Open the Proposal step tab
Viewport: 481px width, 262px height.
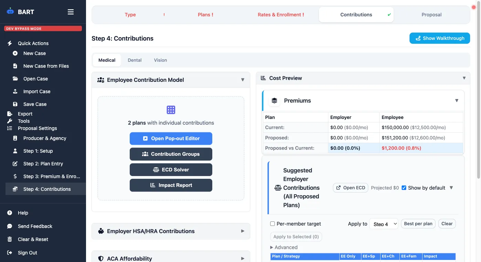431,14
